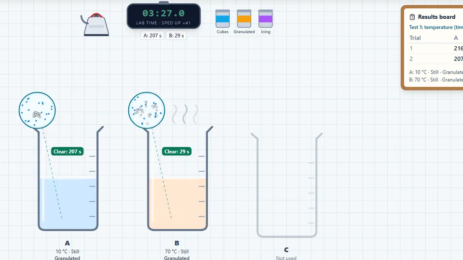Open beaker A magnifier particle view
The height and width of the screenshot is (260, 463).
(x=37, y=110)
